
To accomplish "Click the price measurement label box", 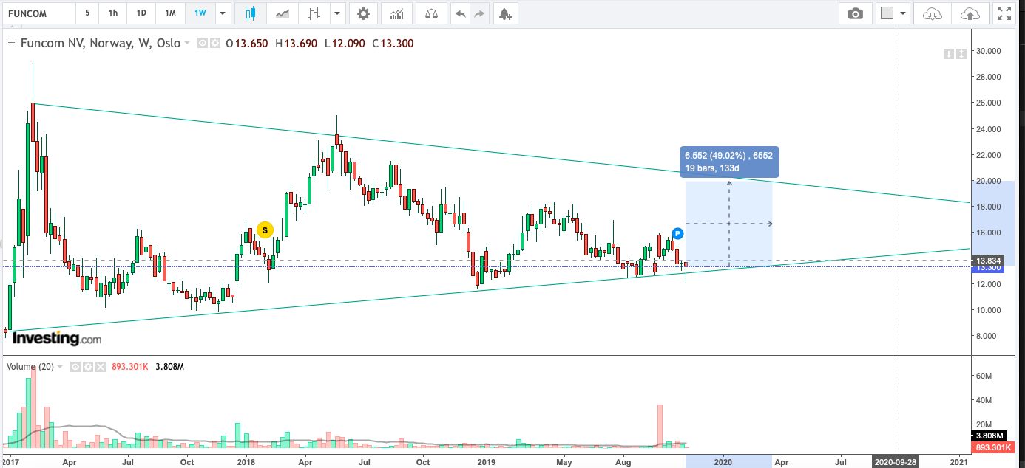I will coord(728,162).
